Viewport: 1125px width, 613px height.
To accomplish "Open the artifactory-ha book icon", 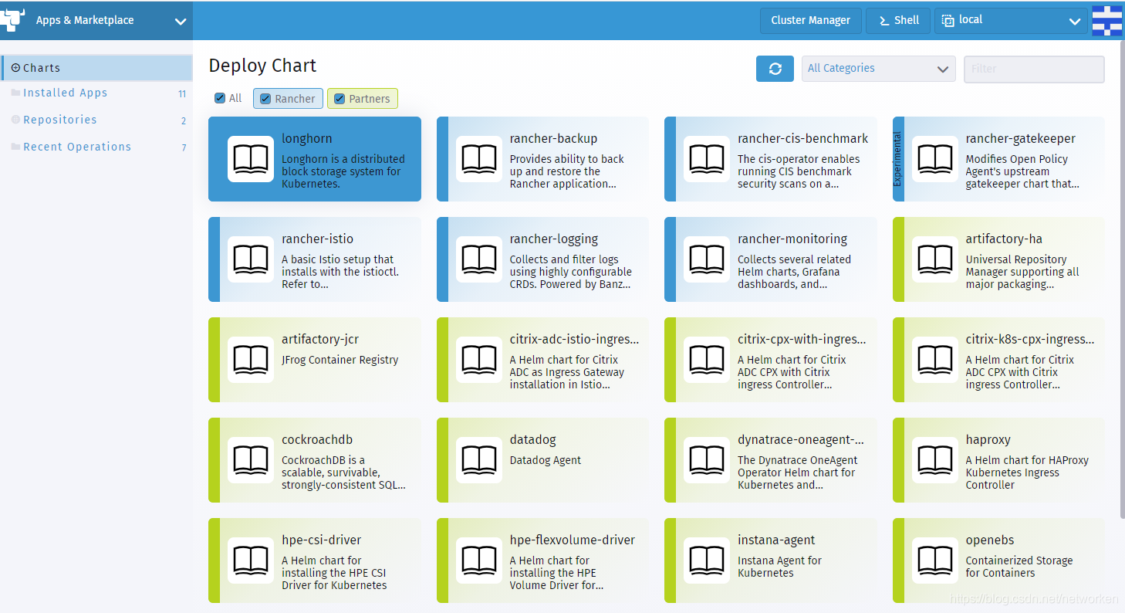I will click(935, 259).
